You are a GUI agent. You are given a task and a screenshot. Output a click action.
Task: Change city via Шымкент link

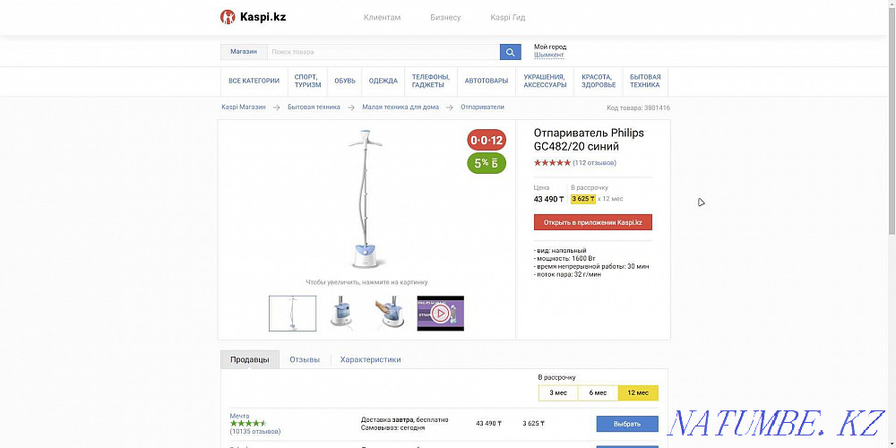tap(549, 56)
